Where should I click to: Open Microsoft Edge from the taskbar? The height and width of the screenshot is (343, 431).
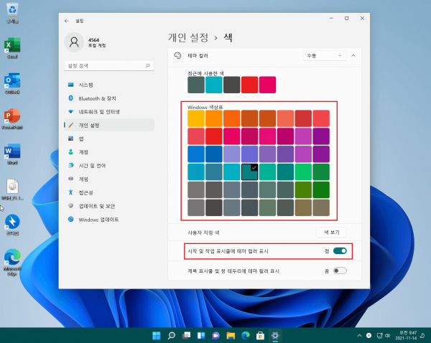(246, 335)
